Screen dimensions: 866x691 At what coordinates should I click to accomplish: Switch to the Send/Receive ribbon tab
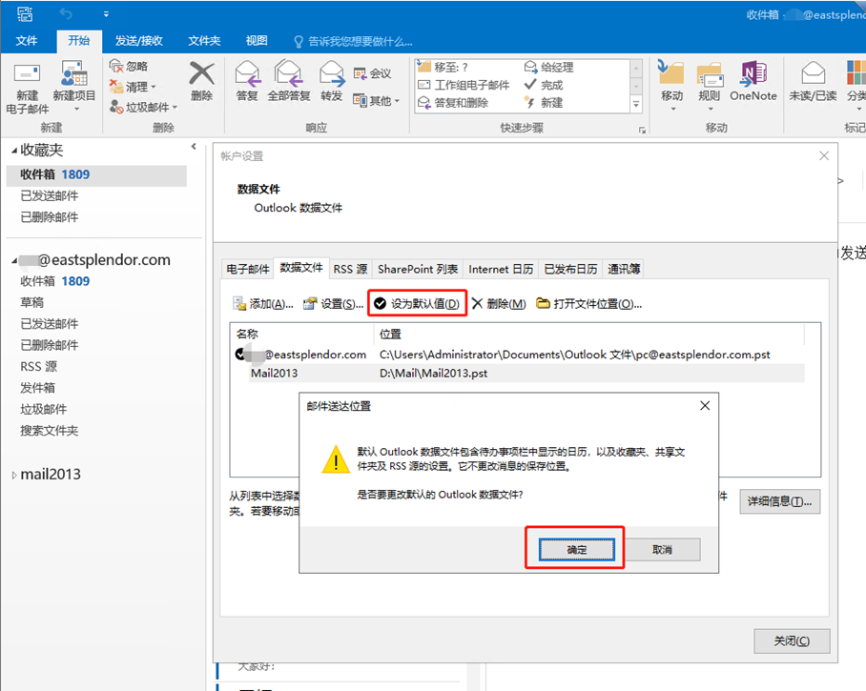click(x=138, y=41)
